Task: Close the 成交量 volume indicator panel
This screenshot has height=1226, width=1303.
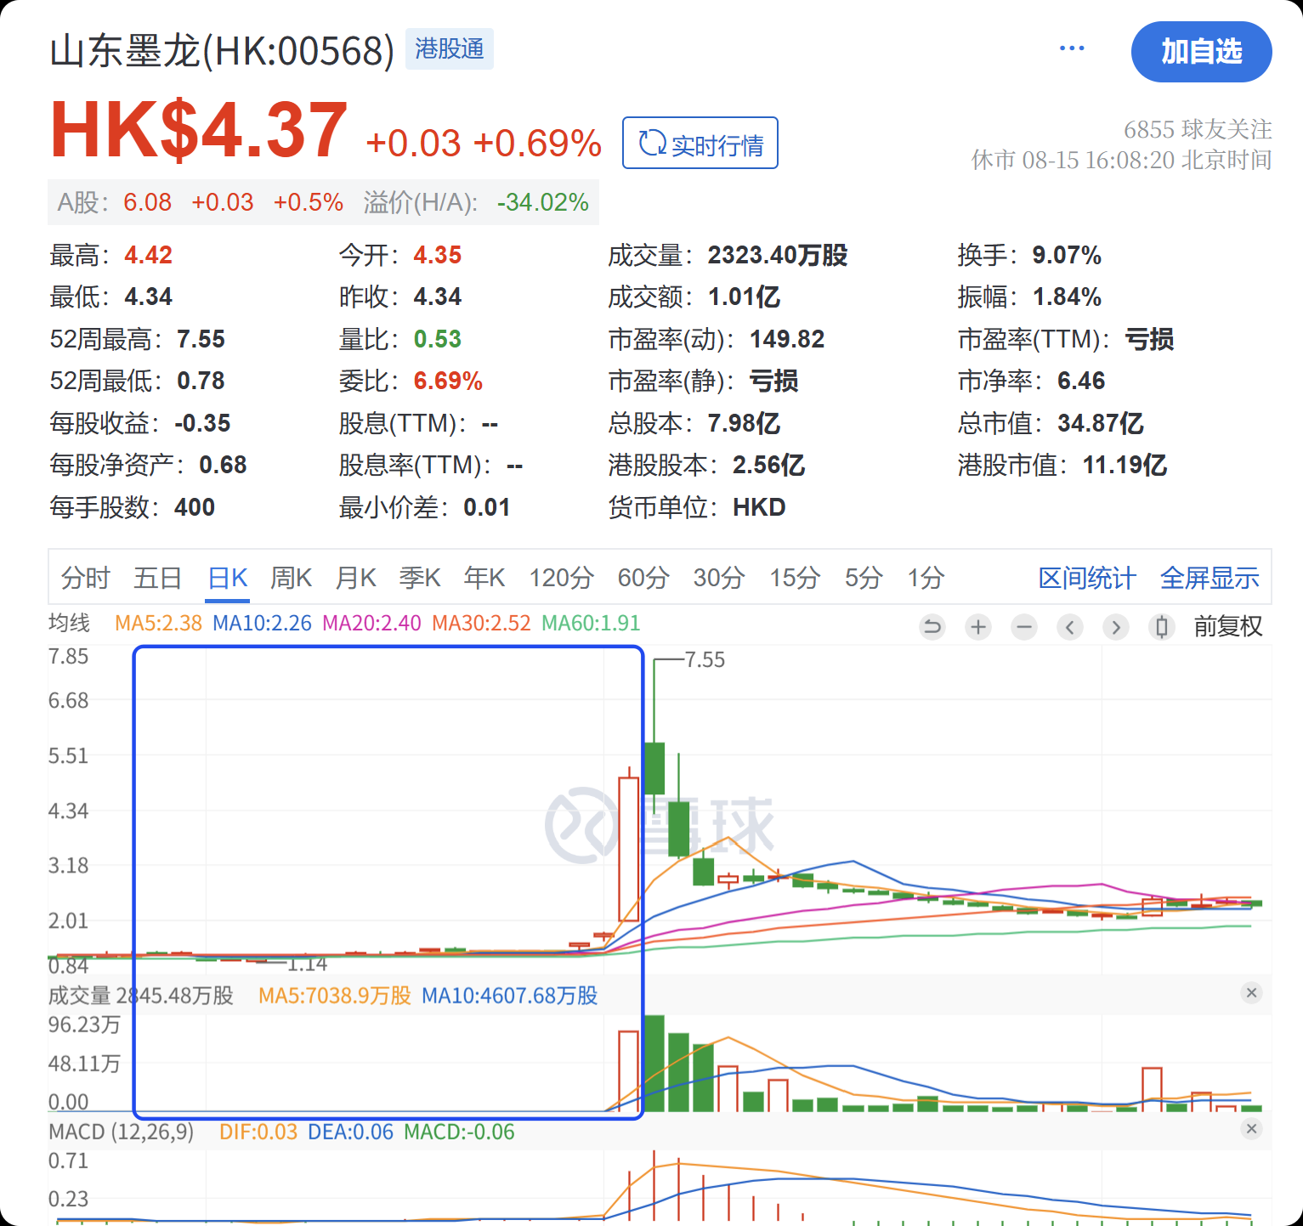Action: [1251, 992]
